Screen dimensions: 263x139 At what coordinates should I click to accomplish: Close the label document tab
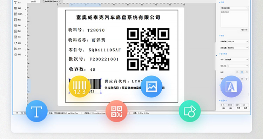tap(60, 1)
